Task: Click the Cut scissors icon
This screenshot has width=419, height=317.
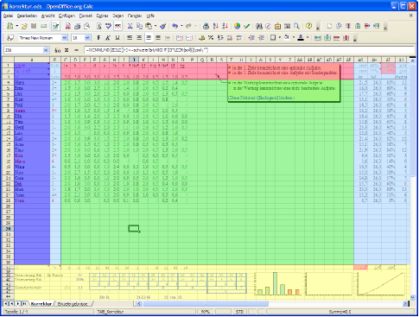Action: pos(130,26)
